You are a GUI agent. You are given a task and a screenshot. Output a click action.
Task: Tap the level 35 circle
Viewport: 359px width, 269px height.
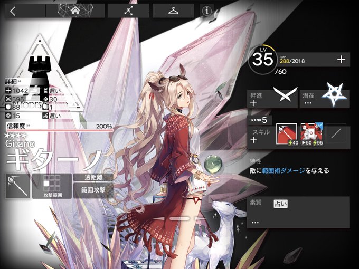(262, 59)
